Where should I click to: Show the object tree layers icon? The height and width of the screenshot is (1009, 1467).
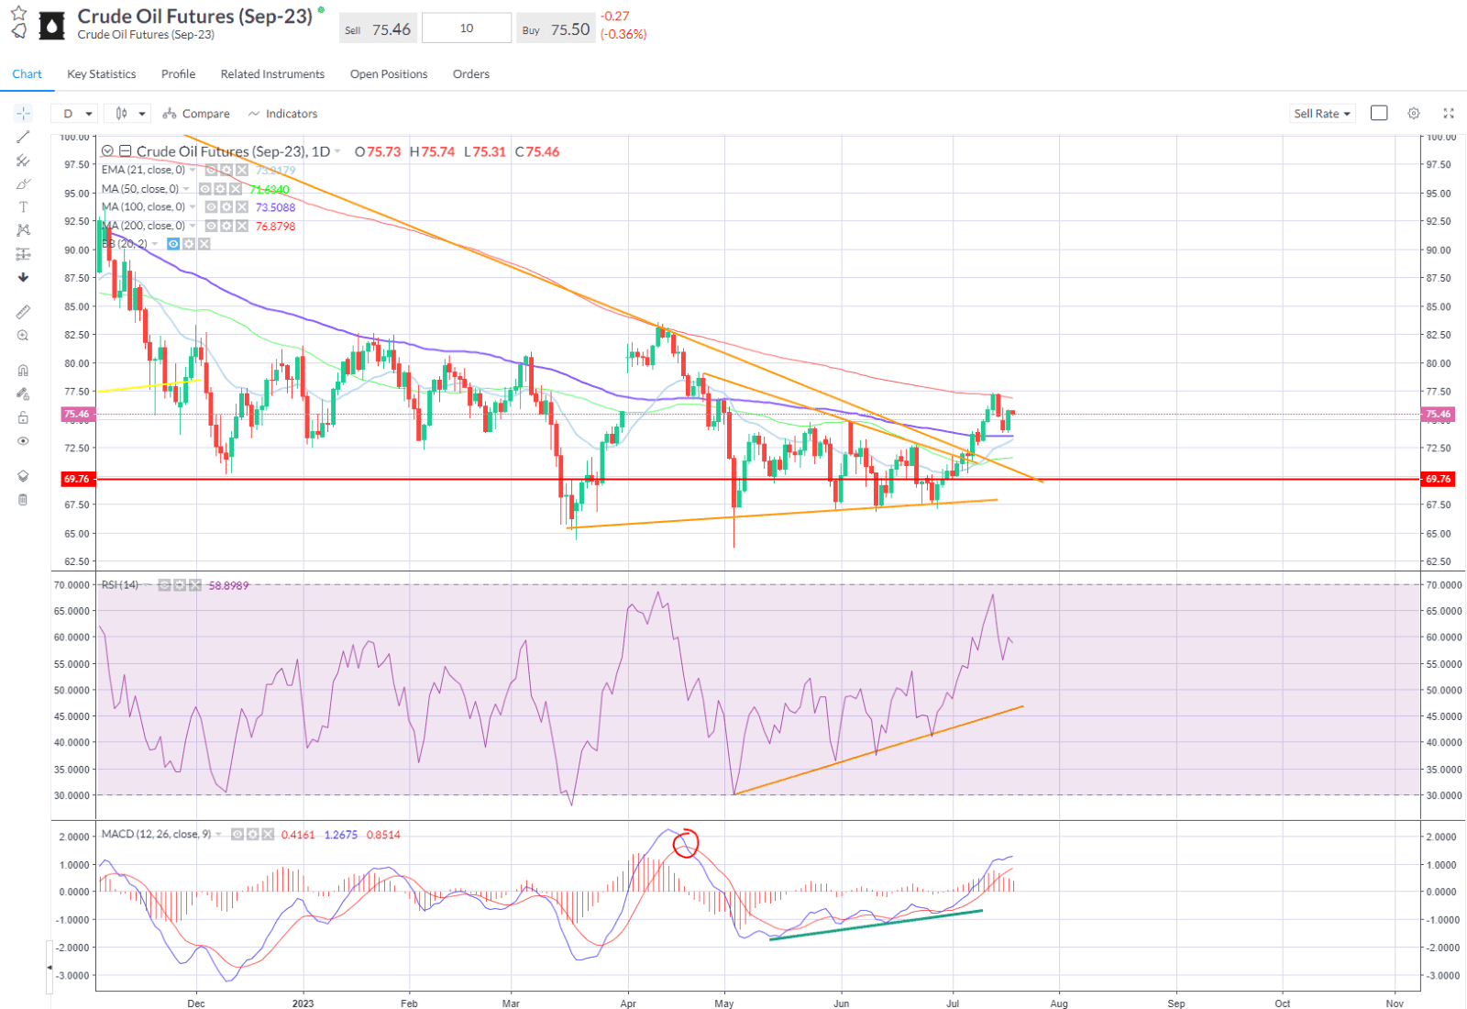[x=23, y=476]
